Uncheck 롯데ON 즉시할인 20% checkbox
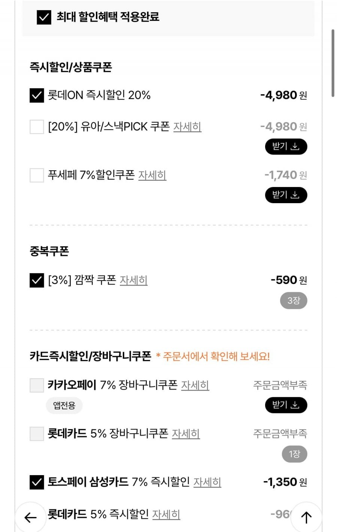Viewport: 337px width, 532px height. (37, 95)
